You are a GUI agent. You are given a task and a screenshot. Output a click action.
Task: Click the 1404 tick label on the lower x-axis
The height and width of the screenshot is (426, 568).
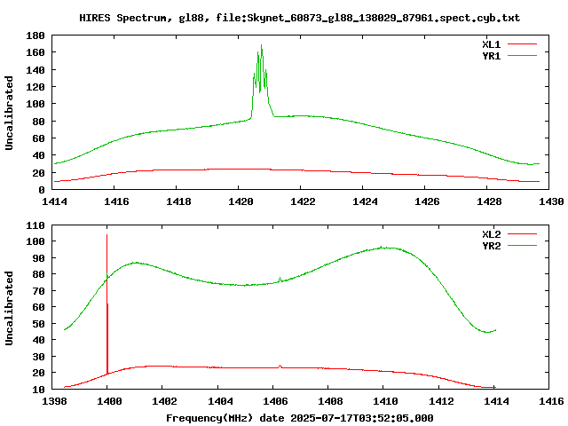click(x=220, y=401)
